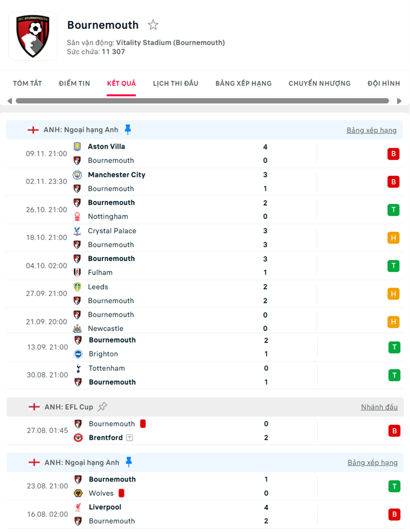Click the promotion arrow icon beside Brentford
The width and height of the screenshot is (410, 532).
click(x=129, y=438)
